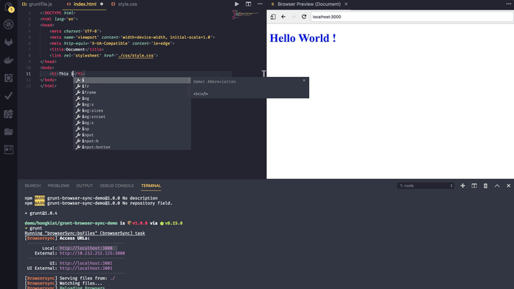Click the unsaved dot on index.html tab
The height and width of the screenshot is (289, 514).
101,4
